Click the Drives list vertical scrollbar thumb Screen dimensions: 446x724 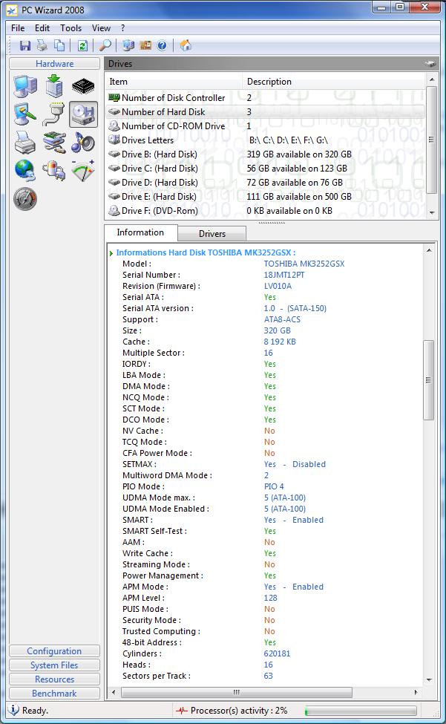431,140
